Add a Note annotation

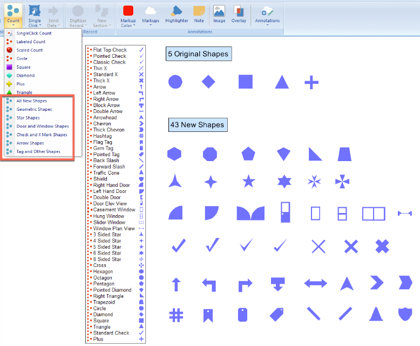[199, 14]
